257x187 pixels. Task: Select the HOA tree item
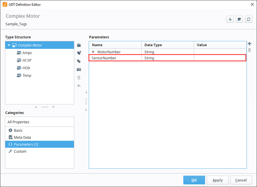39,68
